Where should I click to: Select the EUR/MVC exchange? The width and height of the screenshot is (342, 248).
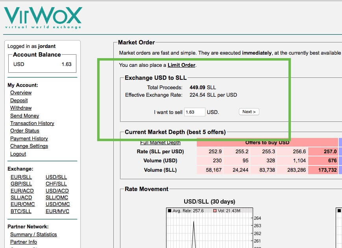pos(57,211)
